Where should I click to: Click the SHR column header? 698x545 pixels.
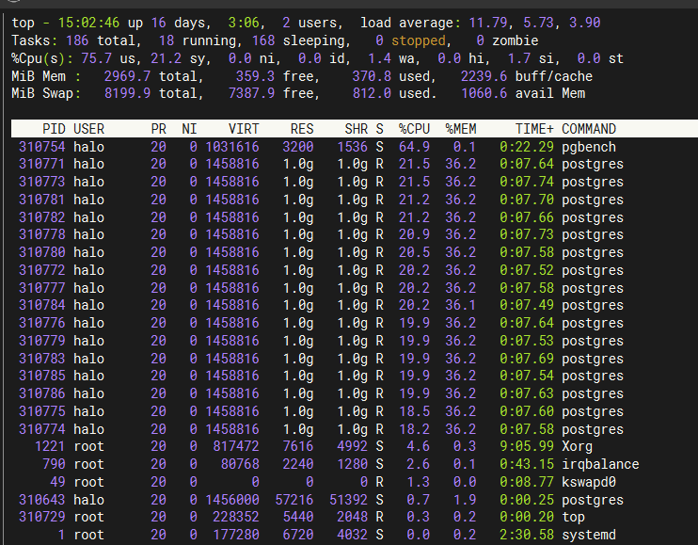357,129
